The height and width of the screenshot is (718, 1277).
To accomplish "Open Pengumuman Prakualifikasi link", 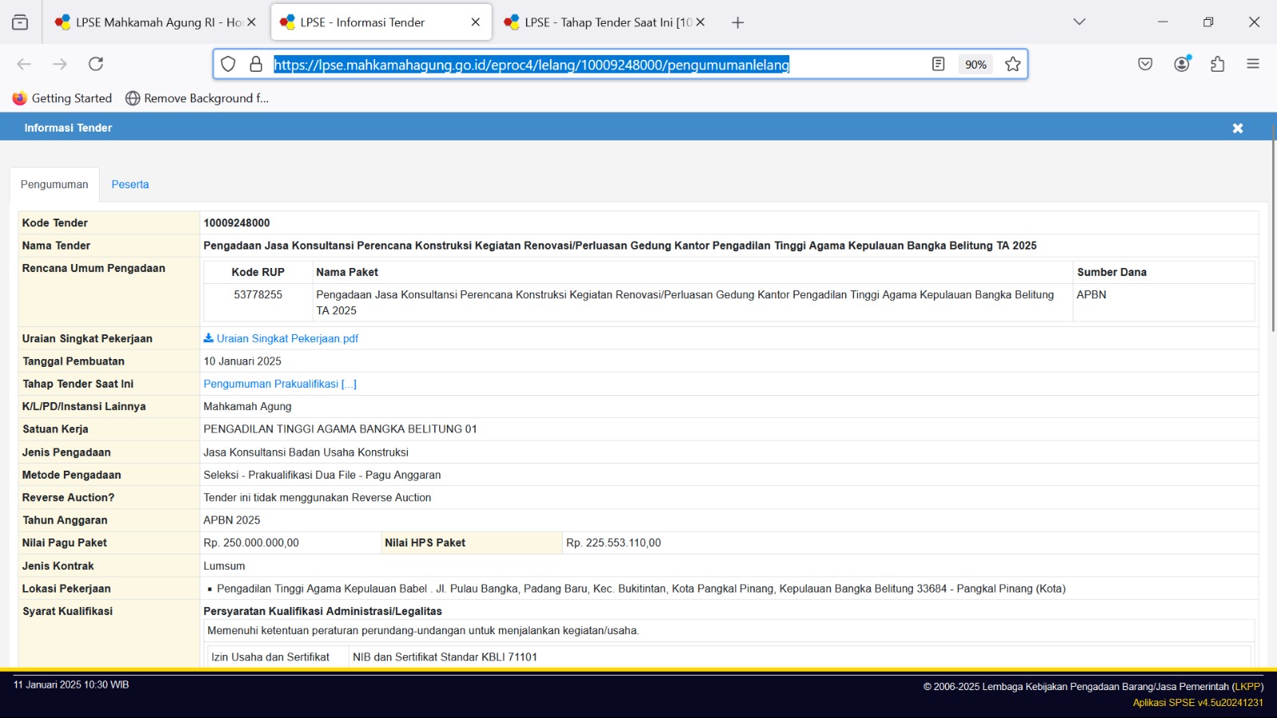I will pos(280,384).
